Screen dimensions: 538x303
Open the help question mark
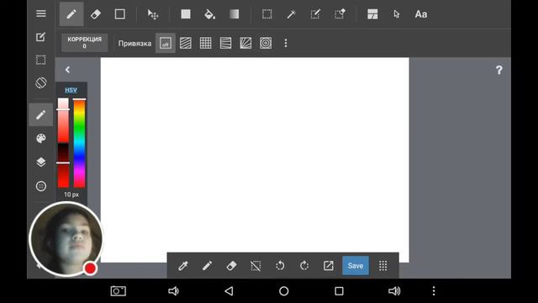point(498,70)
